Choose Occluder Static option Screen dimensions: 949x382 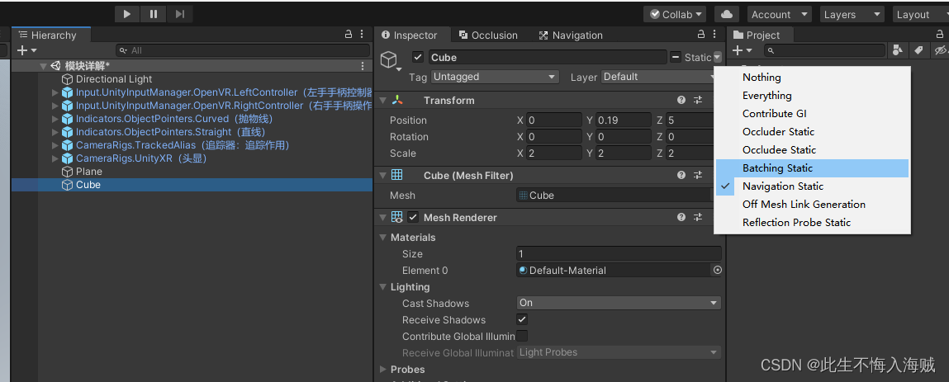tap(812, 132)
